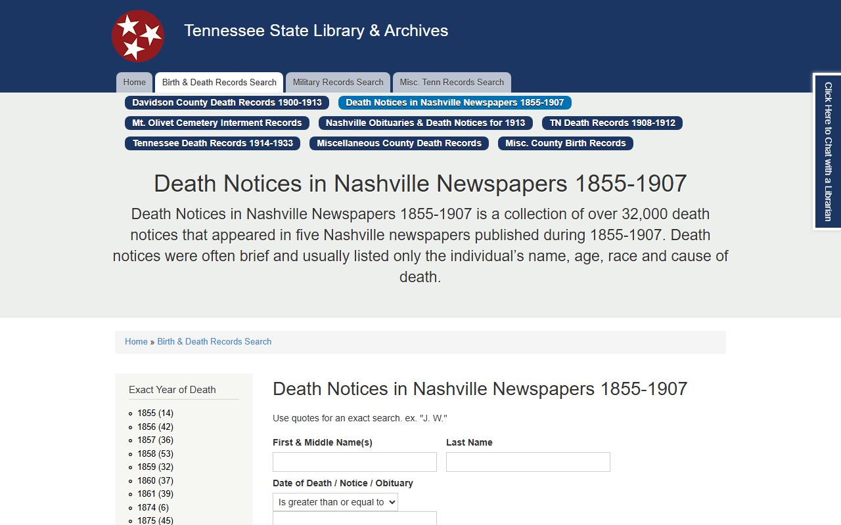The height and width of the screenshot is (525, 841).
Task: Open Nashville Obituaries & Death Notices for 1913
Action: 426,123
